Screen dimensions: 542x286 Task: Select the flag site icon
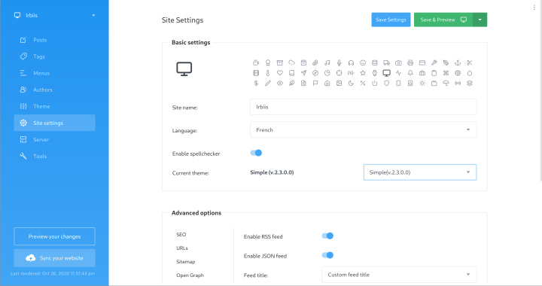pos(315,84)
